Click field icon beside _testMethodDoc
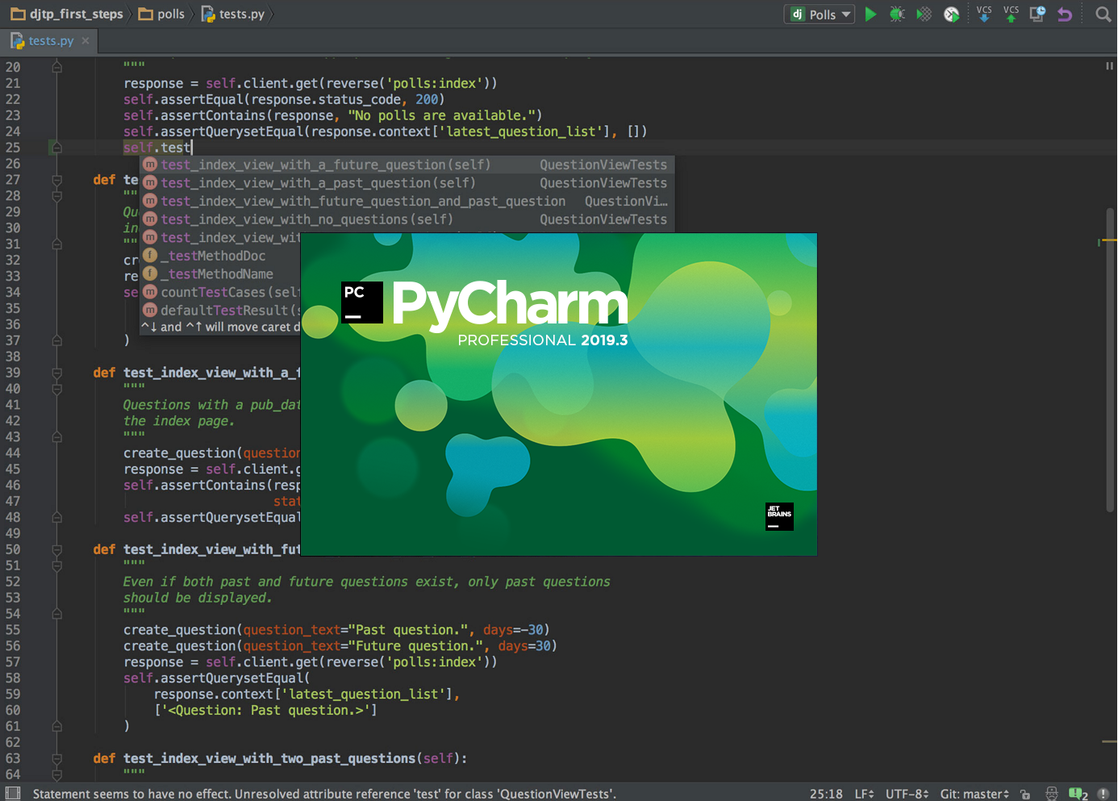Screen dimensions: 1118x801 coord(150,256)
